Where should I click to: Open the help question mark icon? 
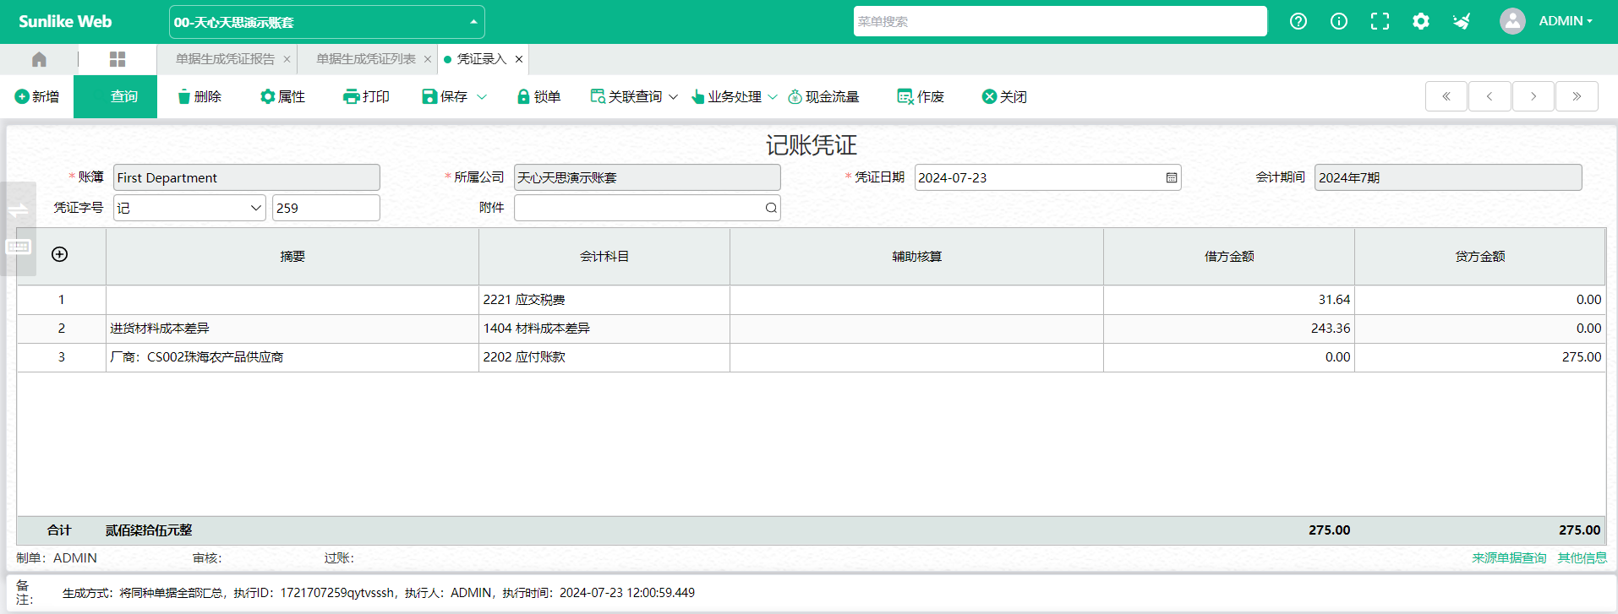click(1298, 21)
